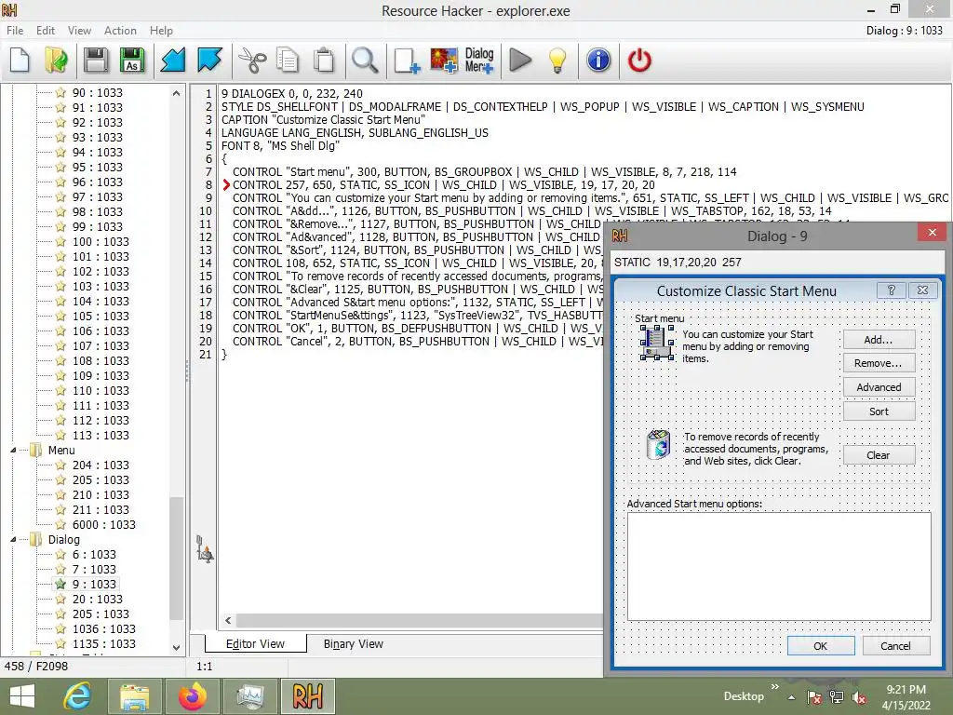Save using the floppy disk toolbar icon
Screen dimensions: 953x715
(x=96, y=61)
